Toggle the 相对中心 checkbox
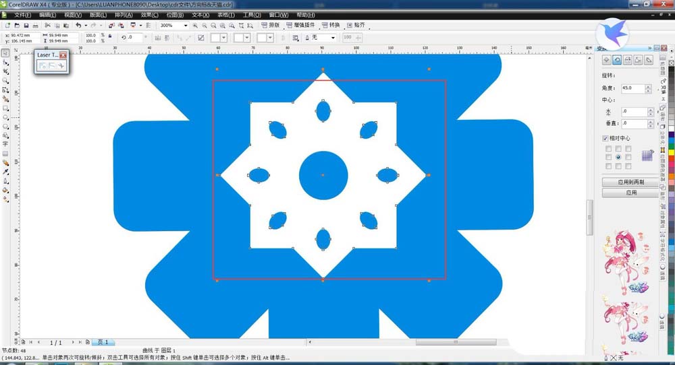 coord(605,138)
